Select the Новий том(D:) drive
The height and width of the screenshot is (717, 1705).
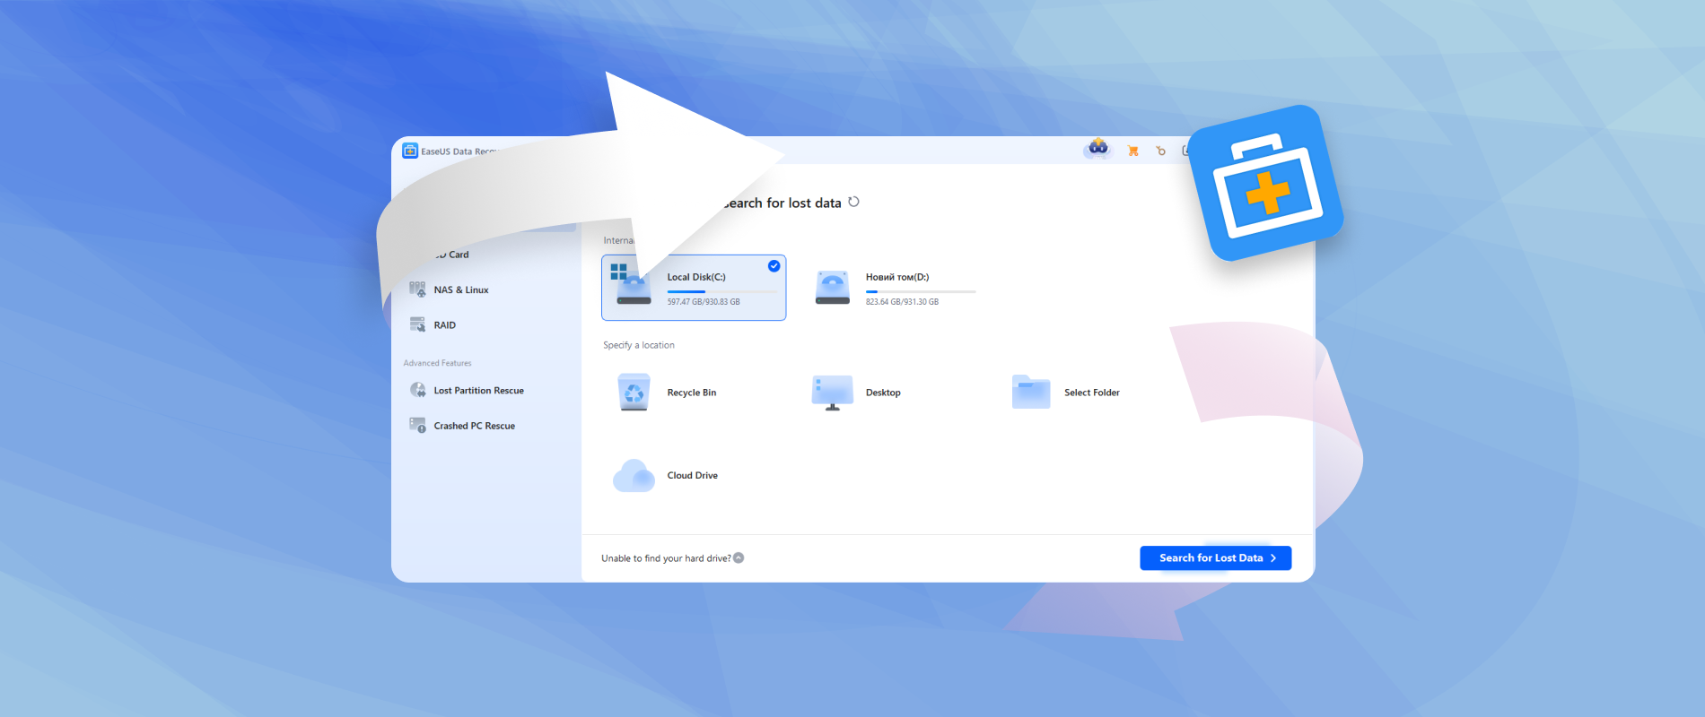[x=896, y=288]
